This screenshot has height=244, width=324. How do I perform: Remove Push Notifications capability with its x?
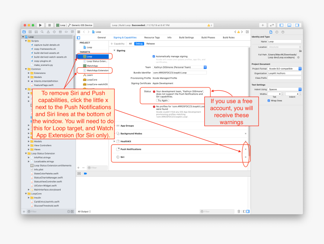point(246,149)
